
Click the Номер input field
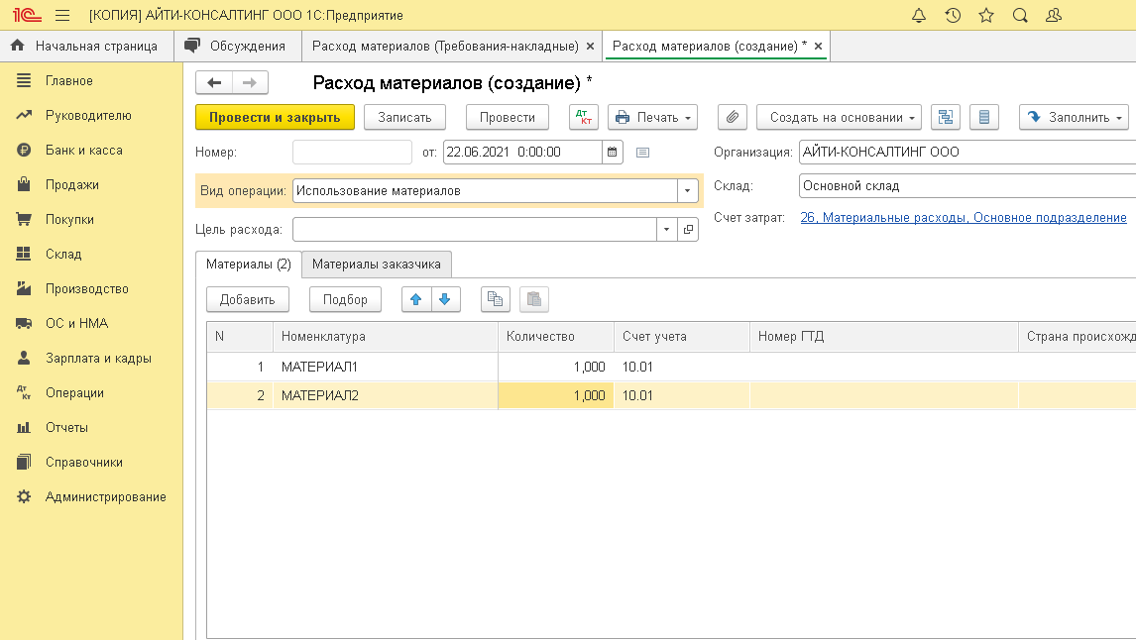point(352,153)
